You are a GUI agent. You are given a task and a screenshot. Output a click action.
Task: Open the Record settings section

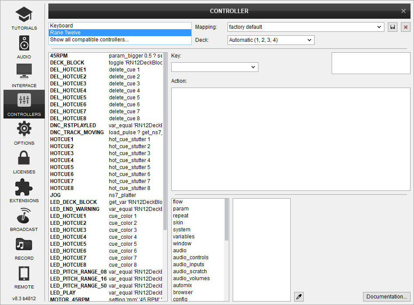coord(24,248)
